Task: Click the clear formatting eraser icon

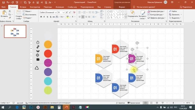Action: pos(74,12)
